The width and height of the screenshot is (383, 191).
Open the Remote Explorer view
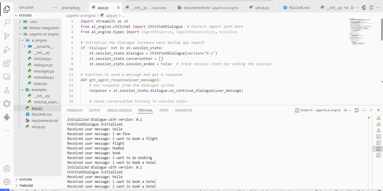[7, 77]
